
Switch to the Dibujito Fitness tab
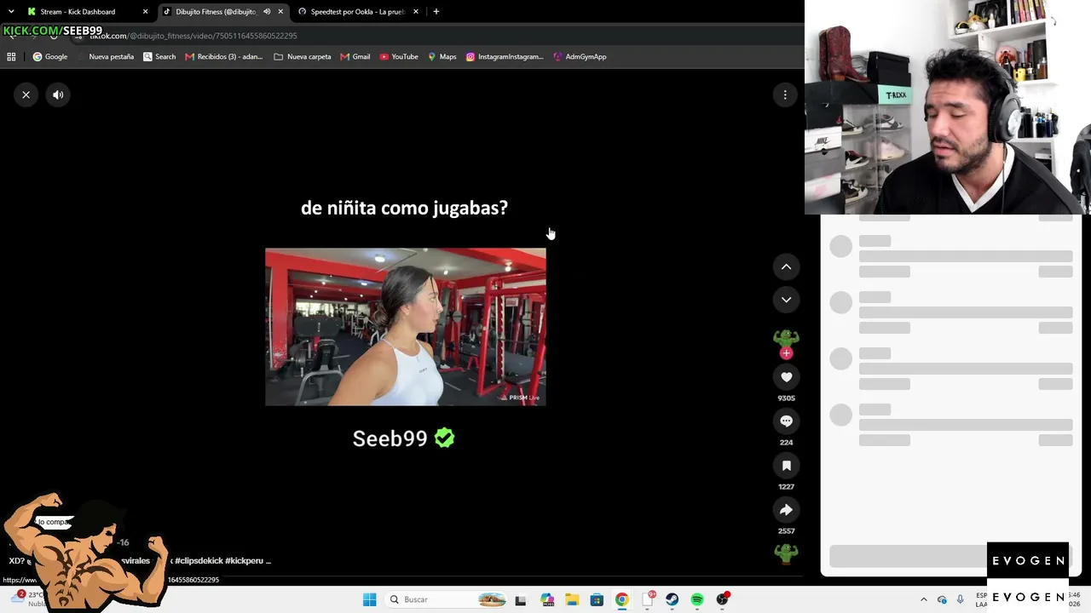(223, 12)
